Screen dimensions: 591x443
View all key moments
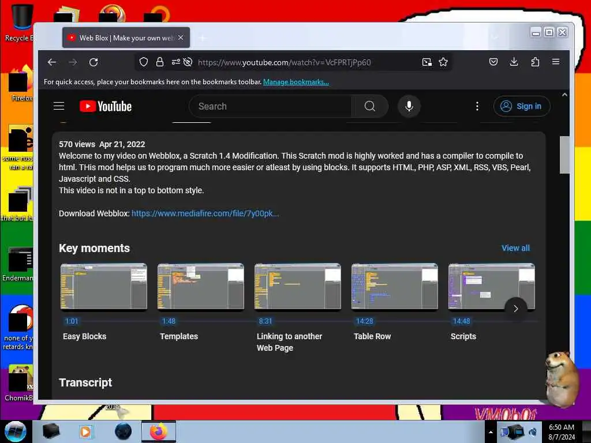[515, 248]
